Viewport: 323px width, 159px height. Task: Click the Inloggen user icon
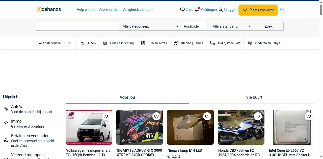pos(221,10)
